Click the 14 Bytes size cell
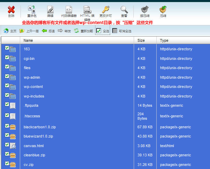Screen dimensions: 210x169 point(145,105)
